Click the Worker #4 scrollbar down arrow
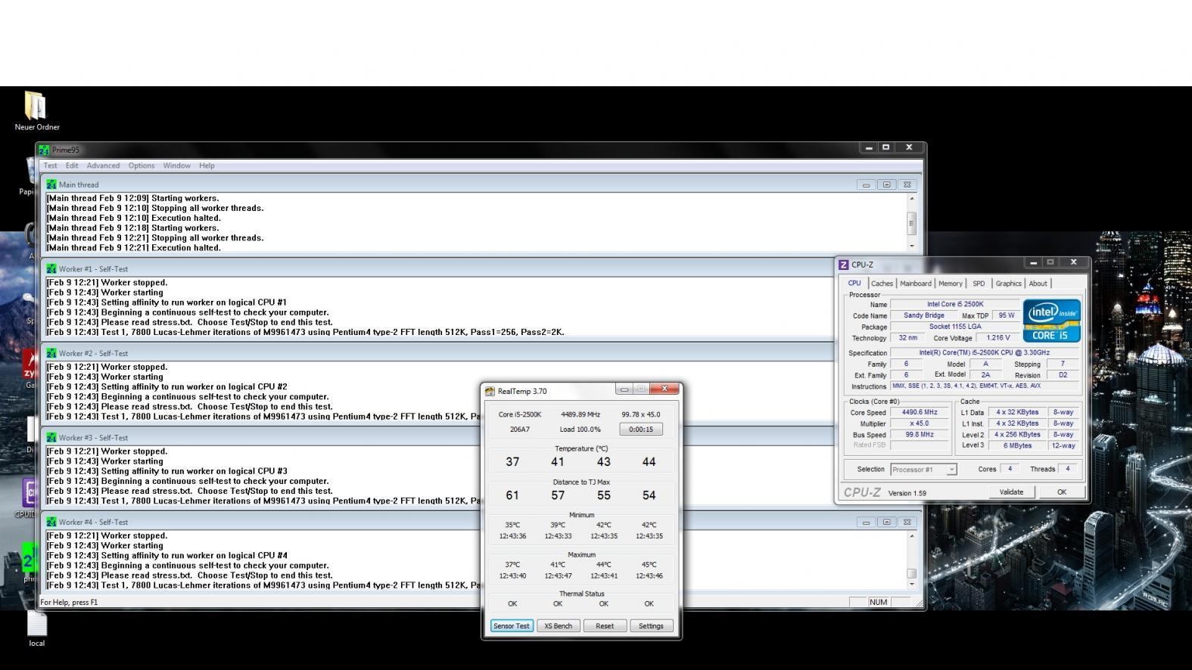Image resolution: width=1192 pixels, height=670 pixels. click(912, 583)
